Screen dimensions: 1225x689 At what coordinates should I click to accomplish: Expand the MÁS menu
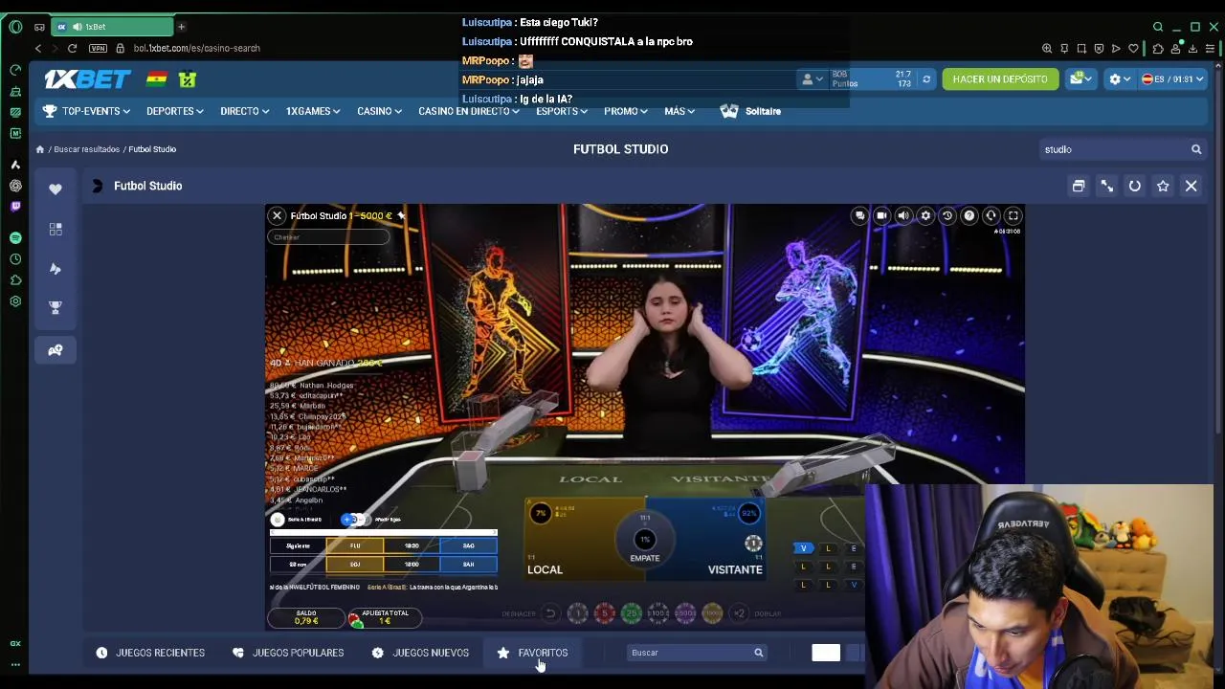pyautogui.click(x=679, y=111)
